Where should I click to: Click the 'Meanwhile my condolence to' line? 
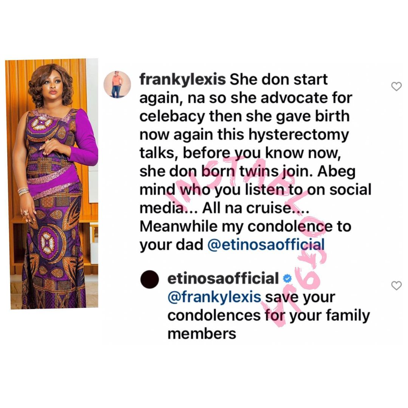coord(246,226)
